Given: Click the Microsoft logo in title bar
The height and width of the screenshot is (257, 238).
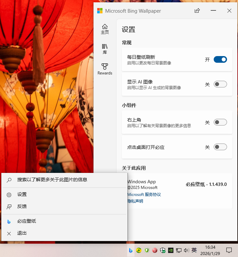Looking at the screenshot, I should [100, 11].
